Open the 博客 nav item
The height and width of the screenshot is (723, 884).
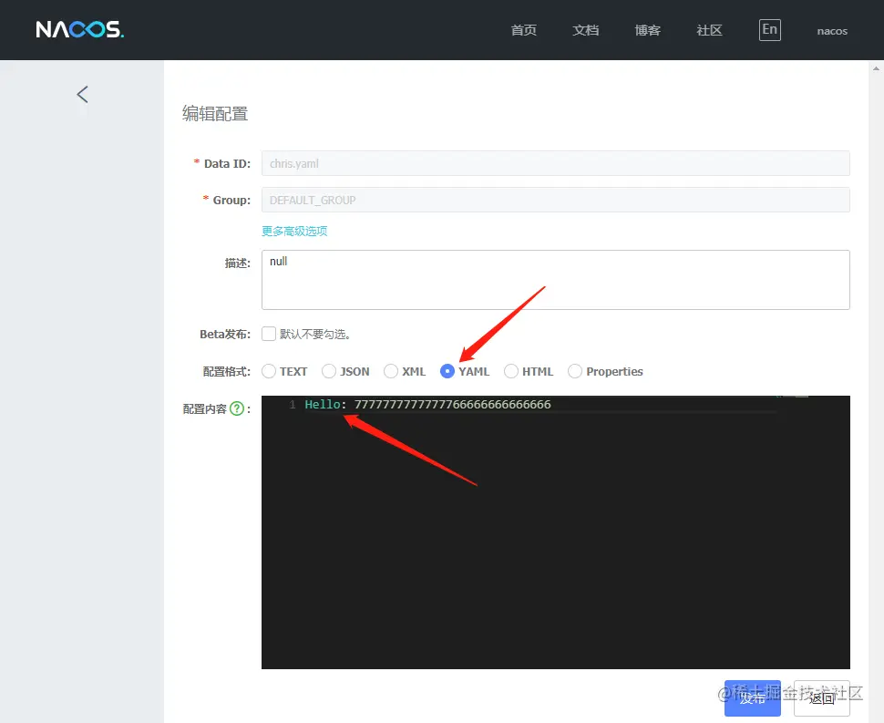[647, 30]
